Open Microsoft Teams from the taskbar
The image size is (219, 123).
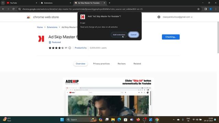pyautogui.click(x=132, y=120)
